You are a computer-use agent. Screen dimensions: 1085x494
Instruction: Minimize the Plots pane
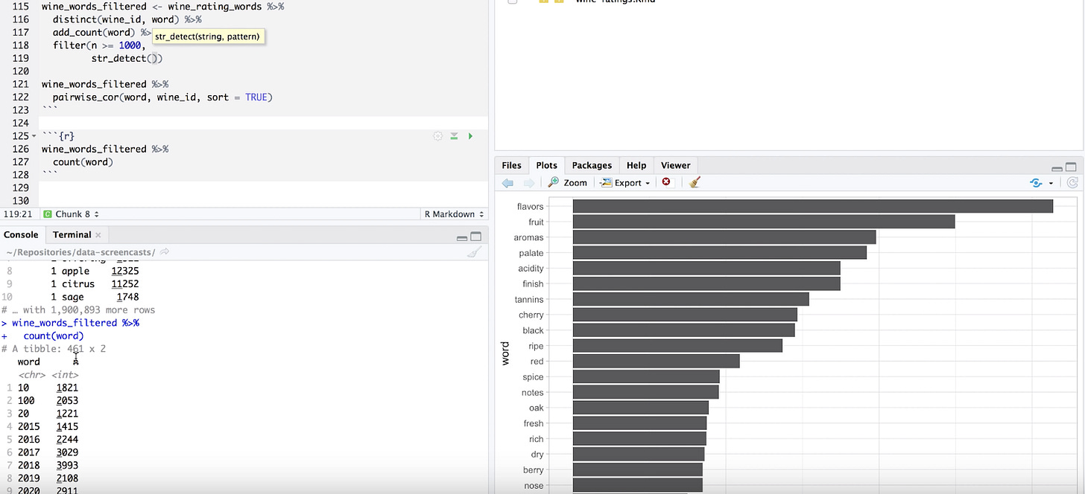coord(1057,167)
